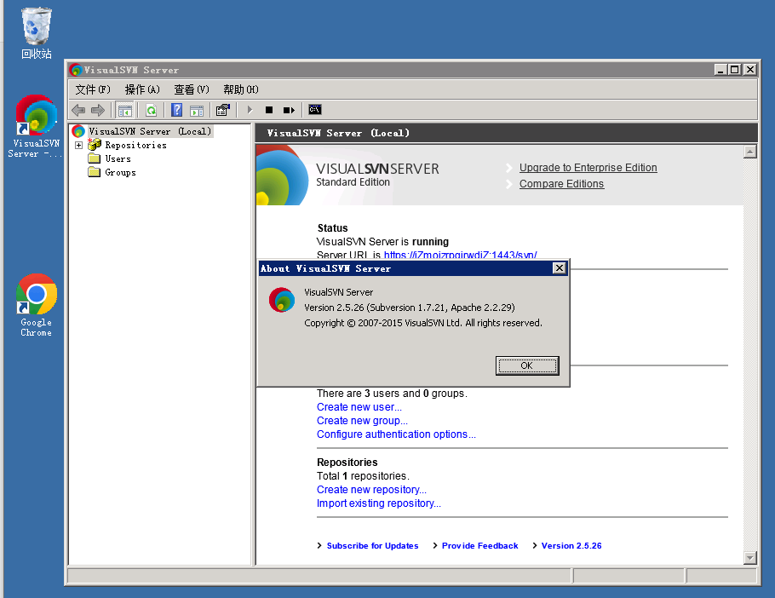Click 'Total 1 repositories.' text

364,476
